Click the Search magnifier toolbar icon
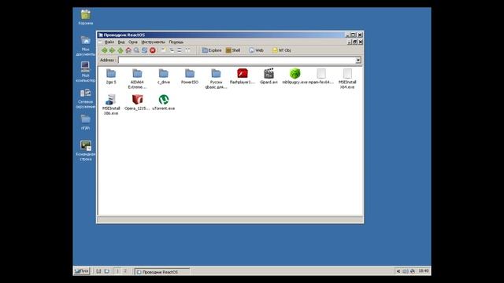Screen dimensions: 504x283 click(x=136, y=50)
